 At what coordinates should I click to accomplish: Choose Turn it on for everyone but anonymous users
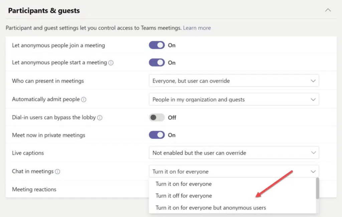tap(232, 208)
